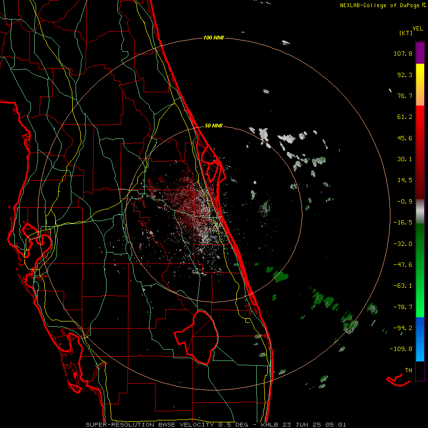Viewport: 428px width, 428px height.
Task: Click the NEXLAB-College of DuPage credit text
Action: tap(379, 5)
